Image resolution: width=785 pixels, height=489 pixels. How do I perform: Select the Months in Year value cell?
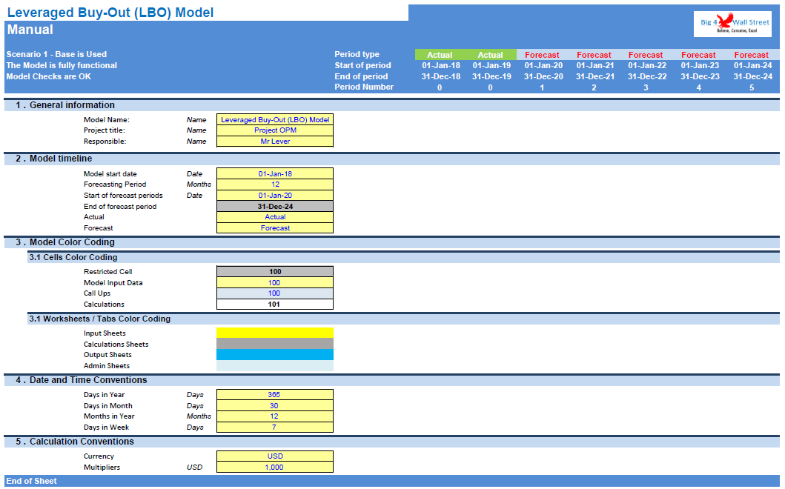pyautogui.click(x=275, y=416)
